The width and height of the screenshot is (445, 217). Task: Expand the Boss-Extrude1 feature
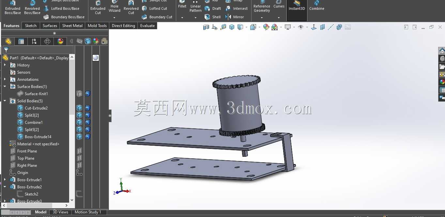(5, 180)
